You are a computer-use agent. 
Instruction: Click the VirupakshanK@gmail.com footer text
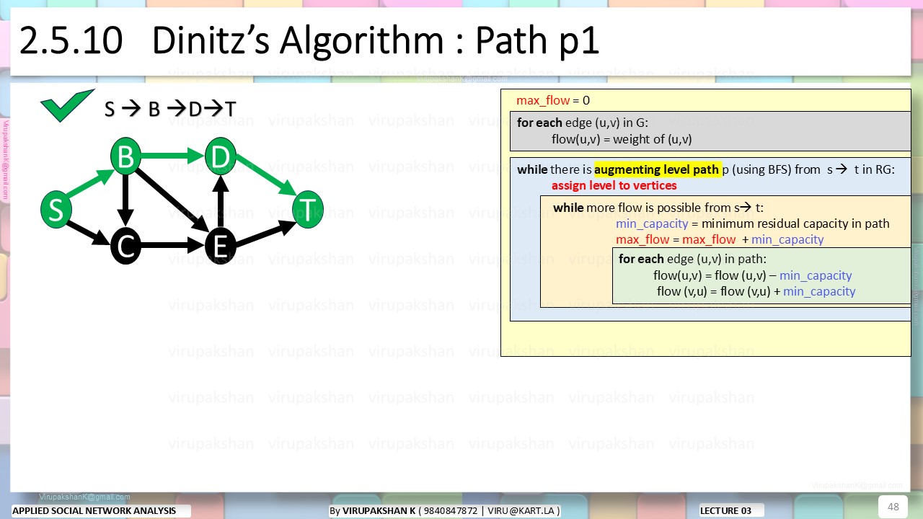tap(84, 497)
